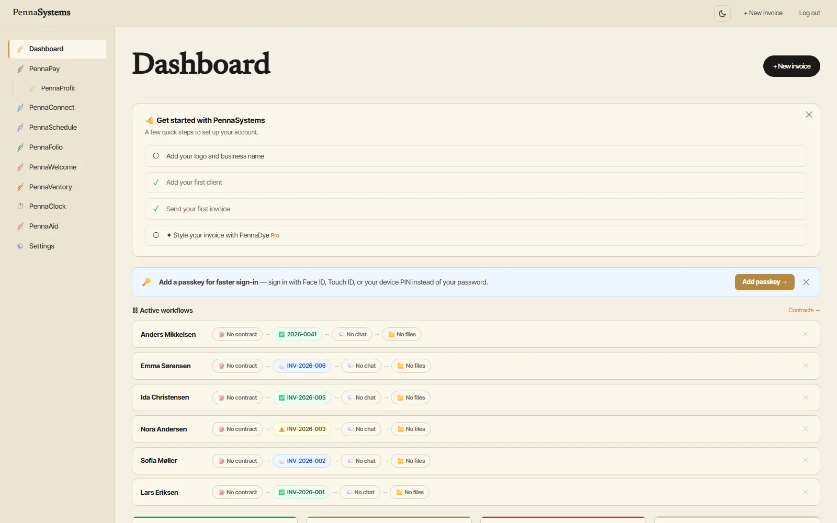This screenshot has height=523, width=837.
Task: Open PennaFolio in the sidebar
Action: 58,147
